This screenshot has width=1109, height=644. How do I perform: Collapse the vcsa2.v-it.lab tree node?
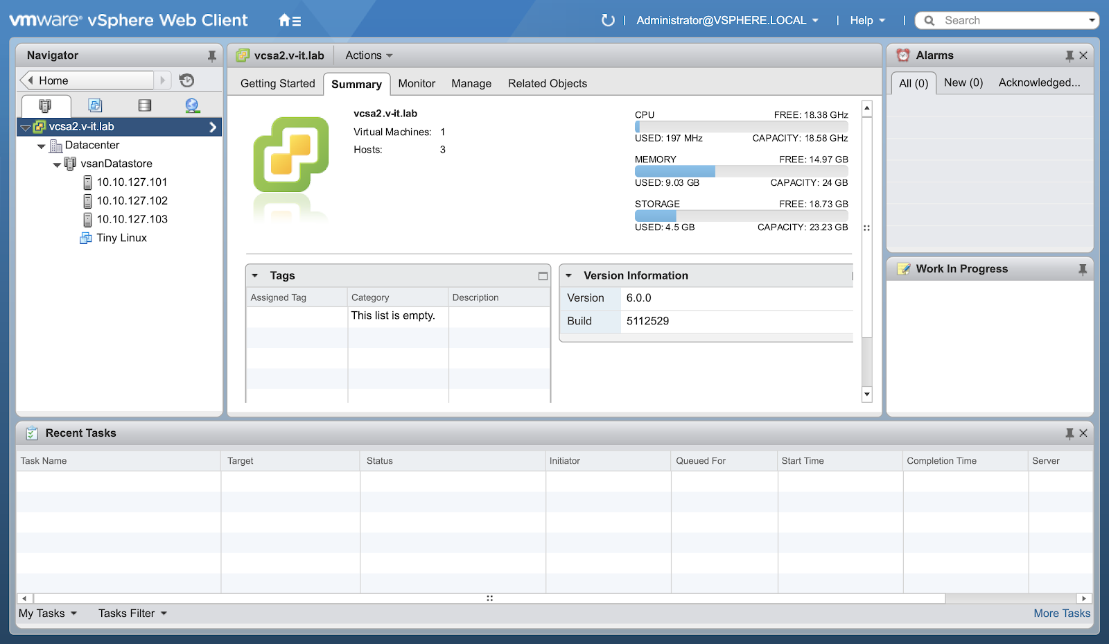[x=26, y=128]
